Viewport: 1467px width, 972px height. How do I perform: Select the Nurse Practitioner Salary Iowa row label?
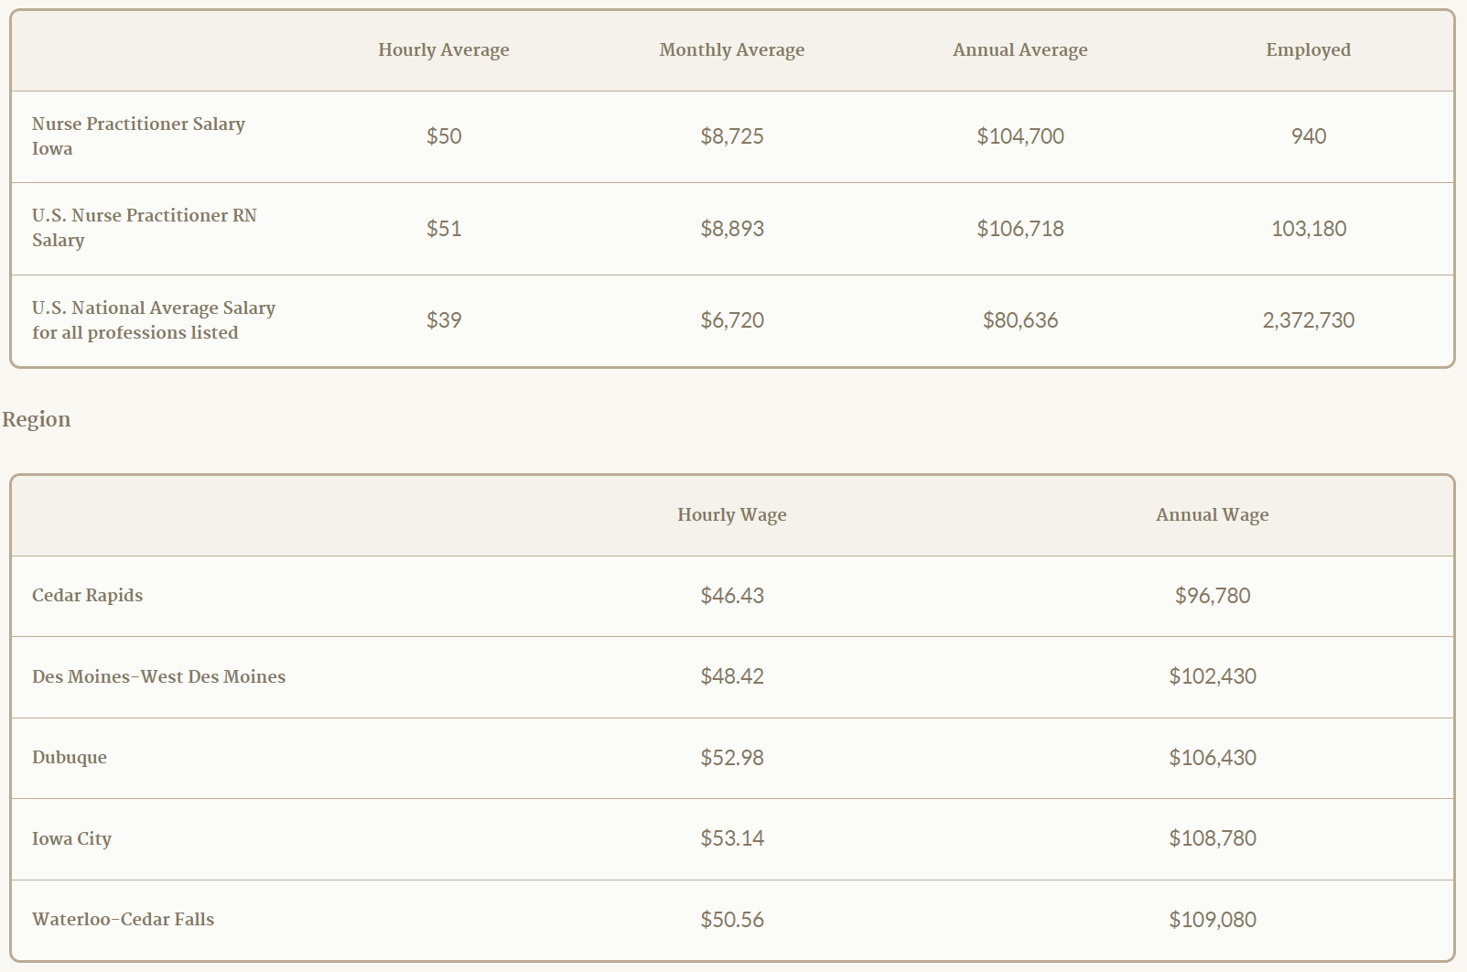(138, 136)
